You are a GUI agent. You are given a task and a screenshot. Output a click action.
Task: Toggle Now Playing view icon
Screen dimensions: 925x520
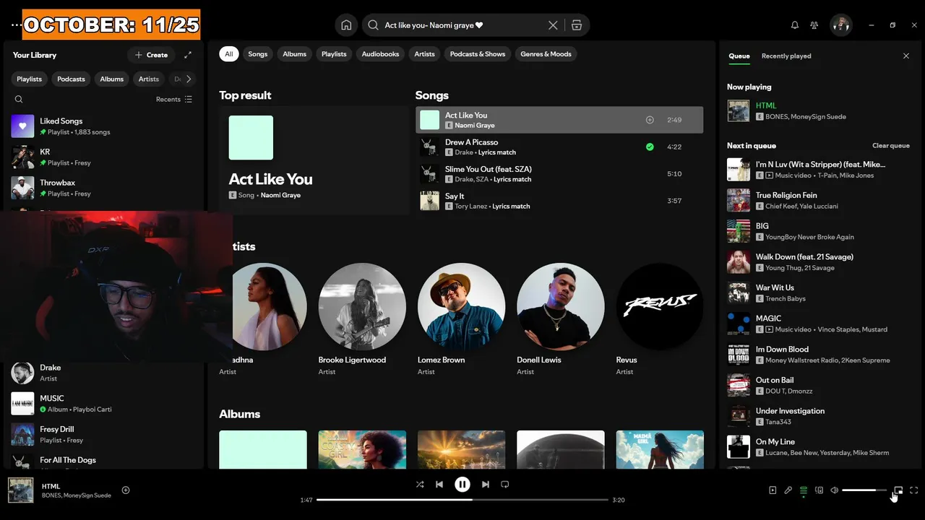point(773,490)
